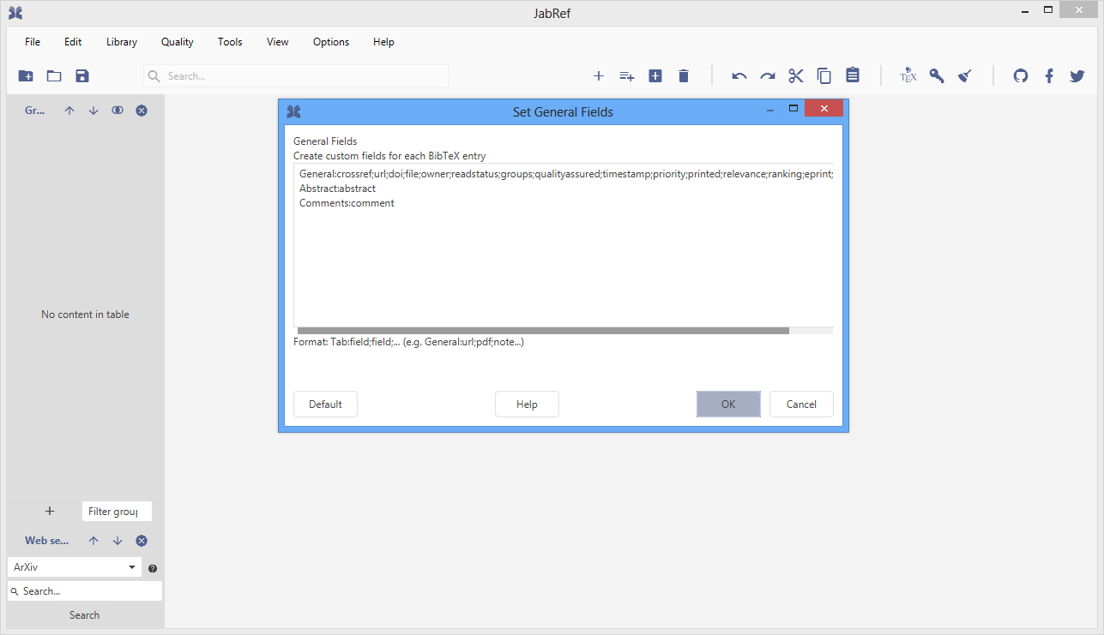Viewport: 1104px width, 635px height.
Task: Open JabRef Twitter page icon
Action: tap(1077, 76)
